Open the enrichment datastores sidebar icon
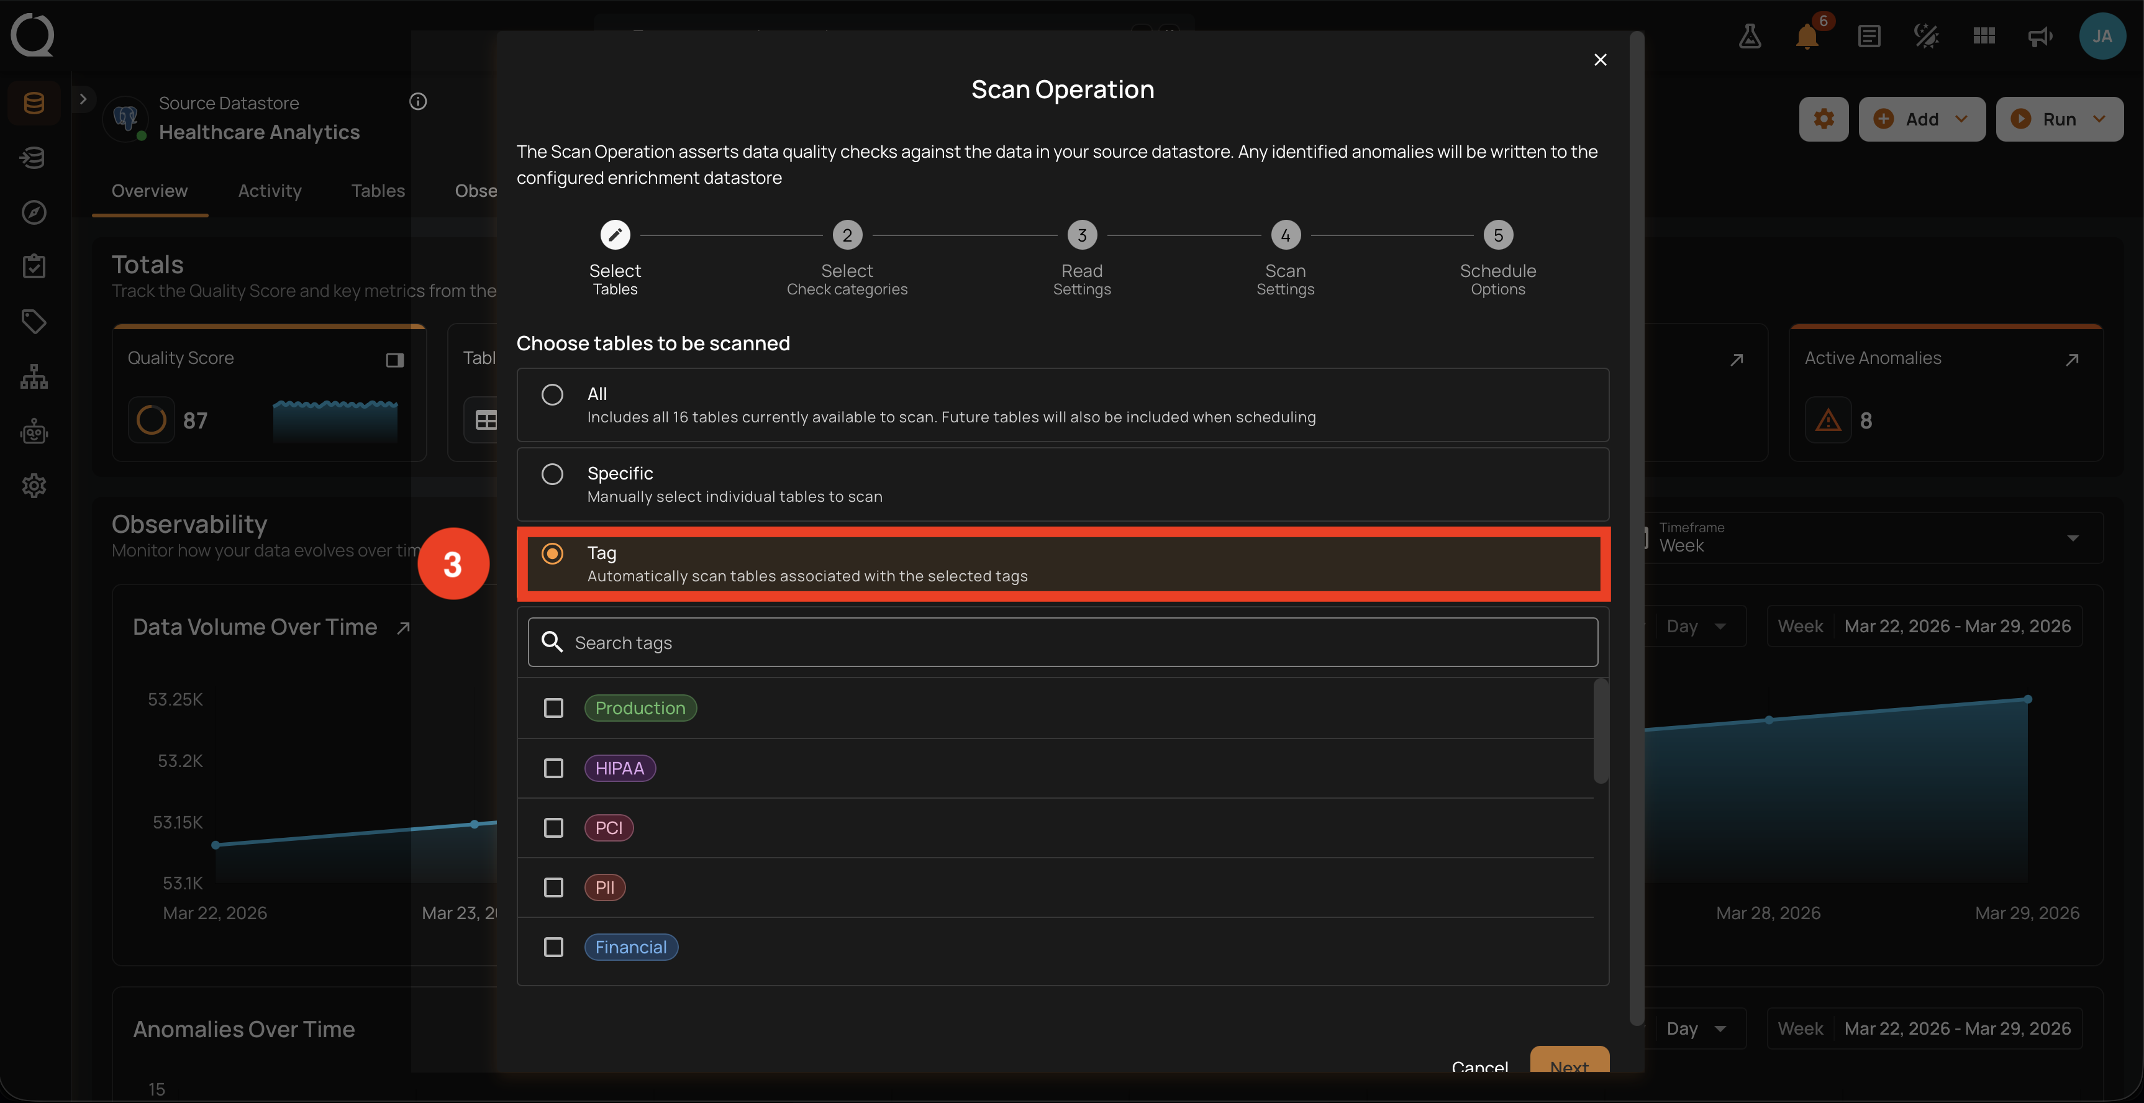Viewport: 2144px width, 1103px height. point(34,157)
